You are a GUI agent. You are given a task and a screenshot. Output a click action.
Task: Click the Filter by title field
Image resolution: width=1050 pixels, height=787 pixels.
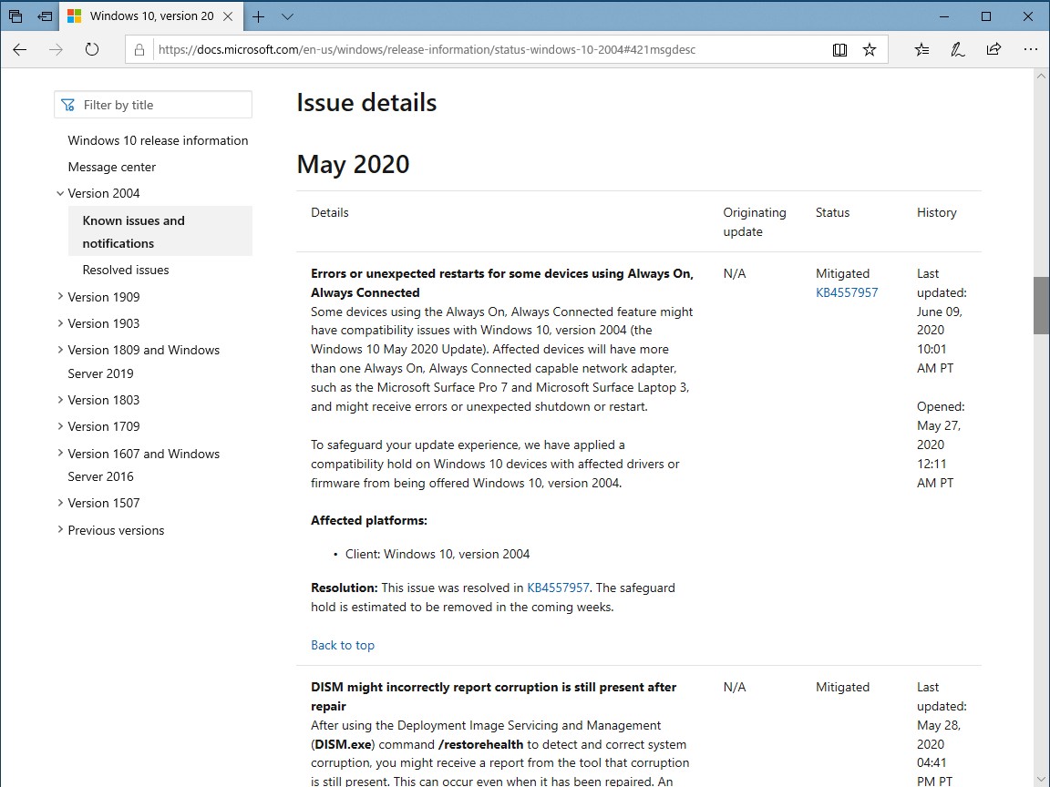[x=153, y=105]
